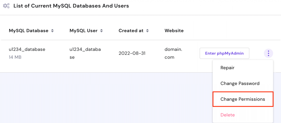Click the u1234_database database name
Viewport: 281px width, 123px height.
click(x=27, y=49)
